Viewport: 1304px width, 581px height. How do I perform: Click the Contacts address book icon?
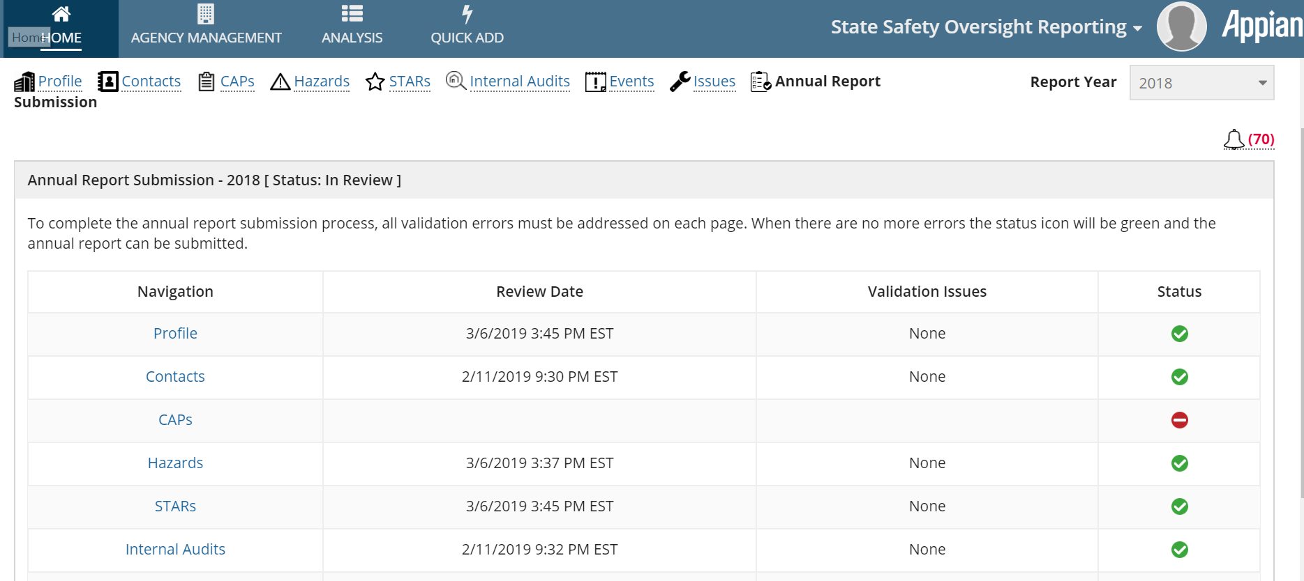(x=107, y=82)
